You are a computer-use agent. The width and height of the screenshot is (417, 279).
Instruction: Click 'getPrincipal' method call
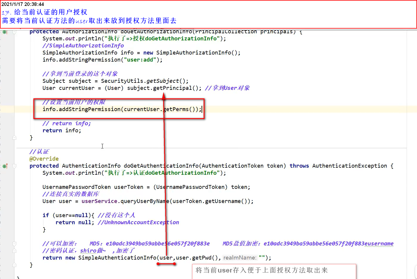coord(173,88)
